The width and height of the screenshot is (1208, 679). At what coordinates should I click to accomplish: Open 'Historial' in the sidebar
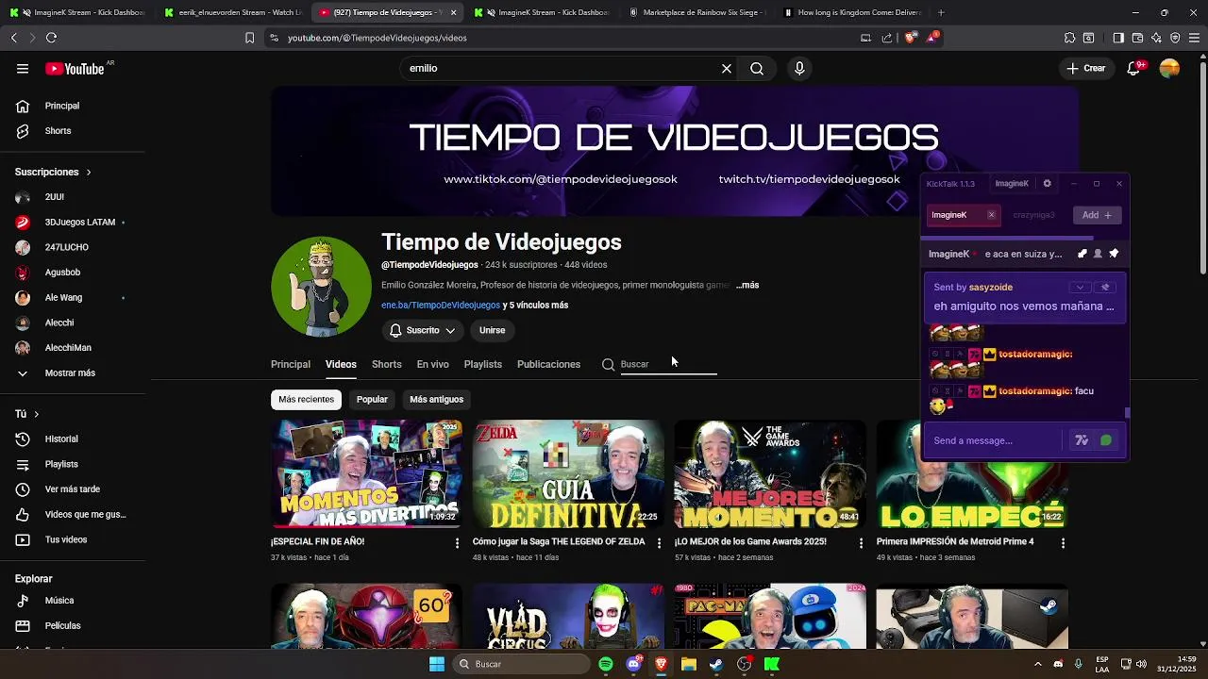[x=61, y=439]
